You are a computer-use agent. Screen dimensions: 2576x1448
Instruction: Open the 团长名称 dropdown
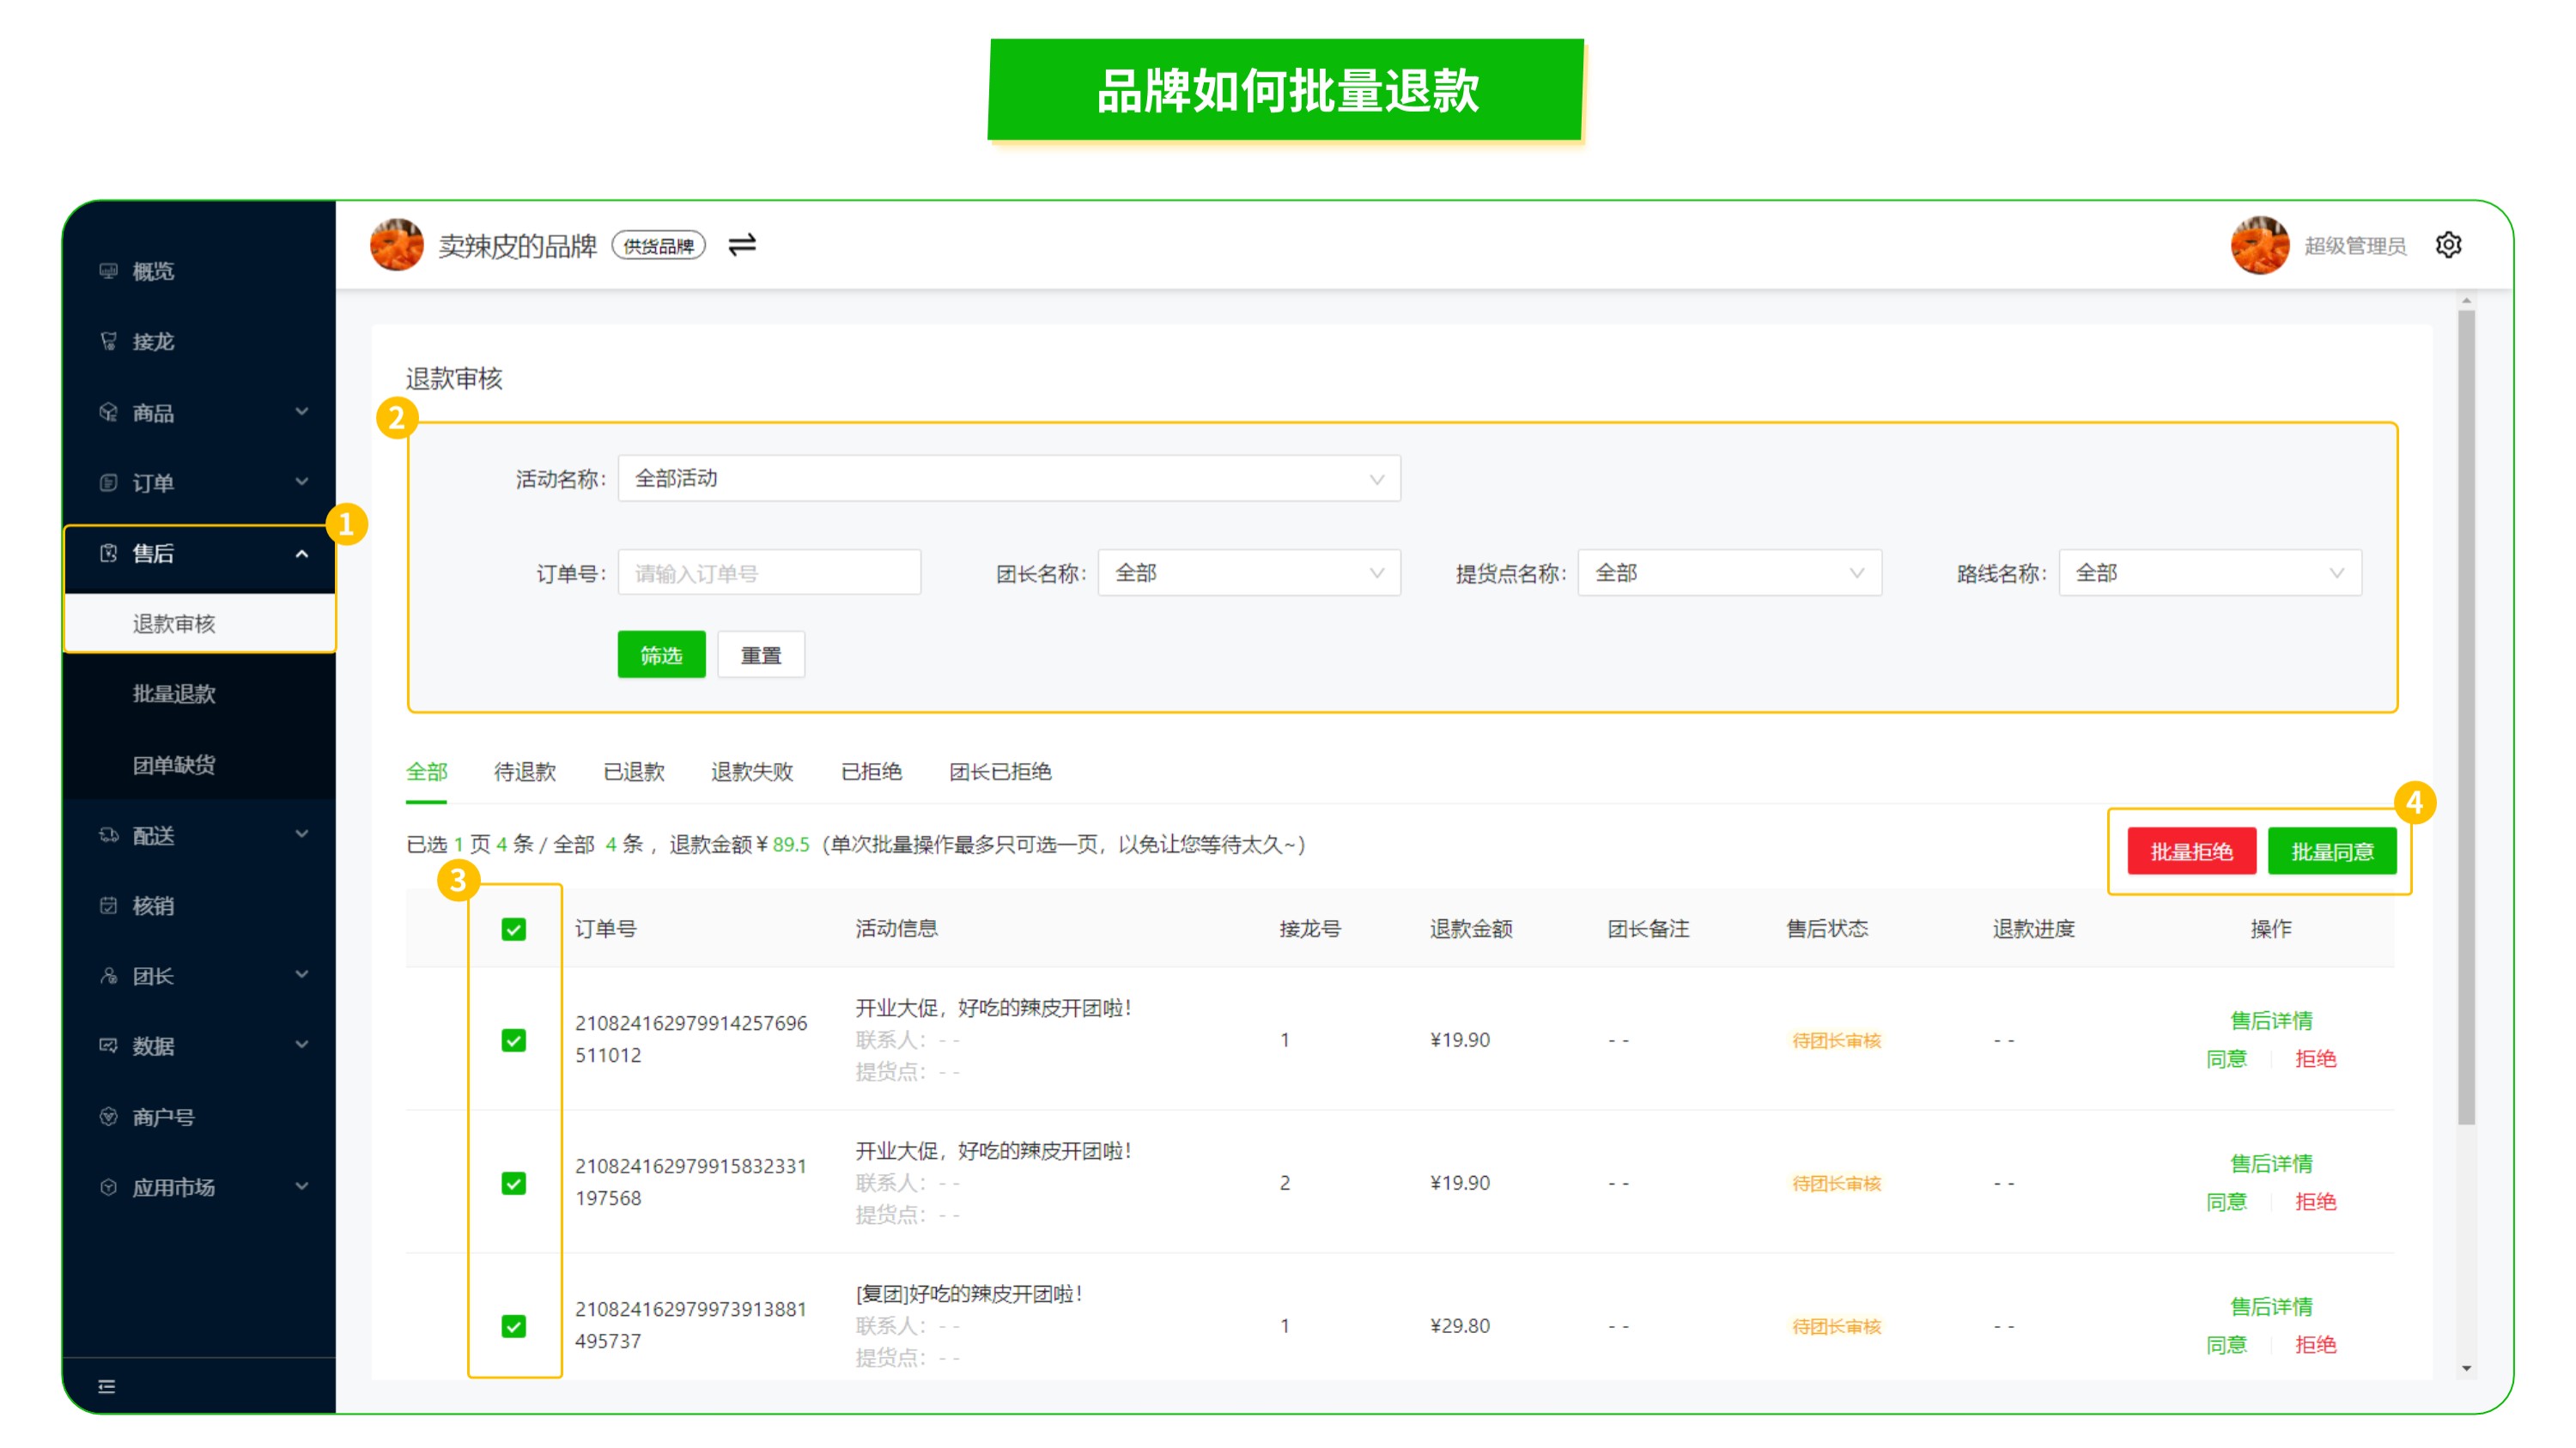tap(1249, 573)
